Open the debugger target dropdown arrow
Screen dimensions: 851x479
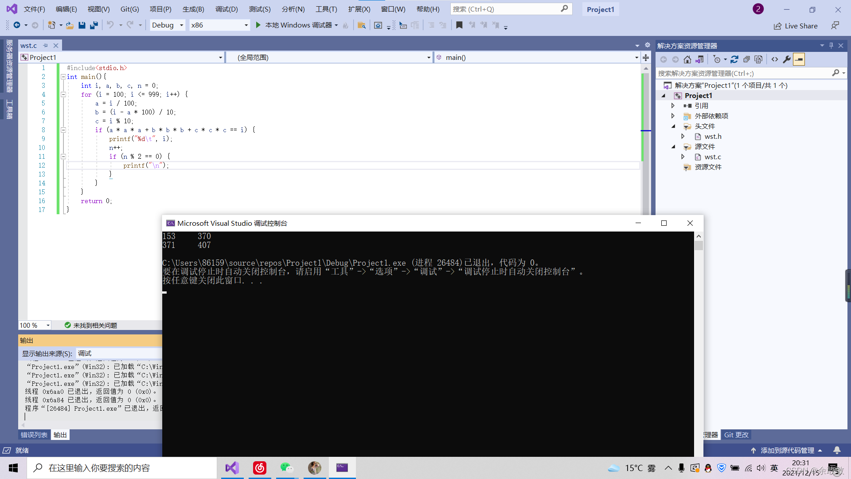click(x=336, y=25)
